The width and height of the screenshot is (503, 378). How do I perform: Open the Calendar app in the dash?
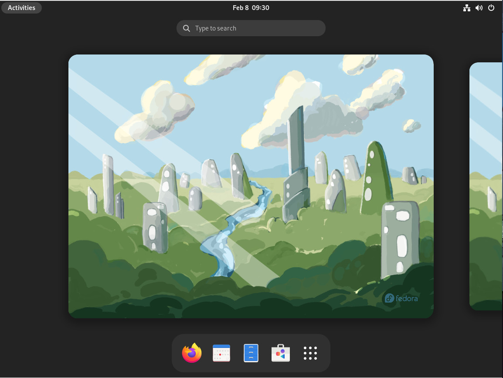[x=221, y=353]
